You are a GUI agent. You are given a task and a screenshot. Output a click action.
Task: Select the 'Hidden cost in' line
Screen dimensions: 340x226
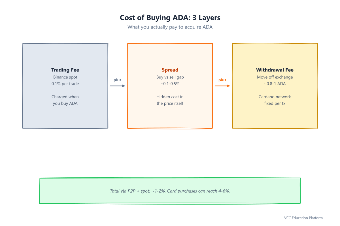(170, 97)
